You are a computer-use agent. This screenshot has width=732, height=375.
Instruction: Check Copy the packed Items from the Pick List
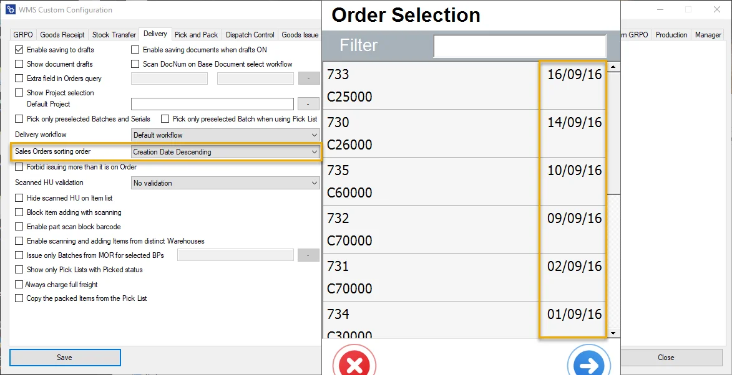pyautogui.click(x=19, y=298)
